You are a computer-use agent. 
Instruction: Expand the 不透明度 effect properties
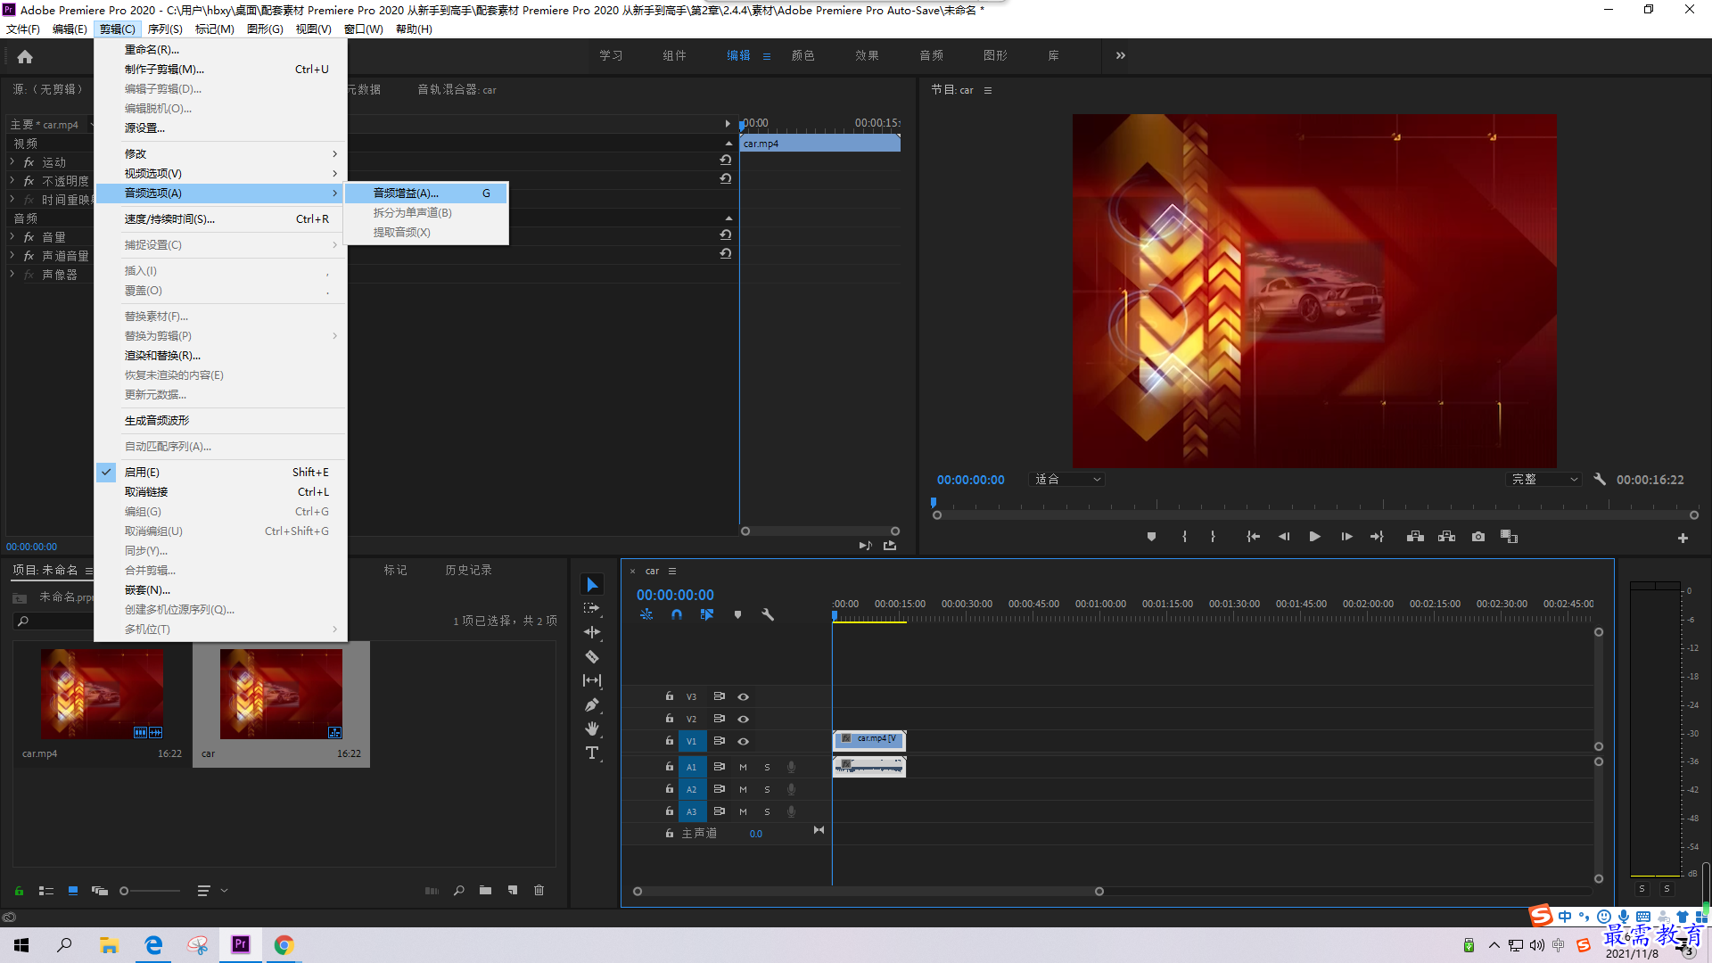tap(12, 181)
